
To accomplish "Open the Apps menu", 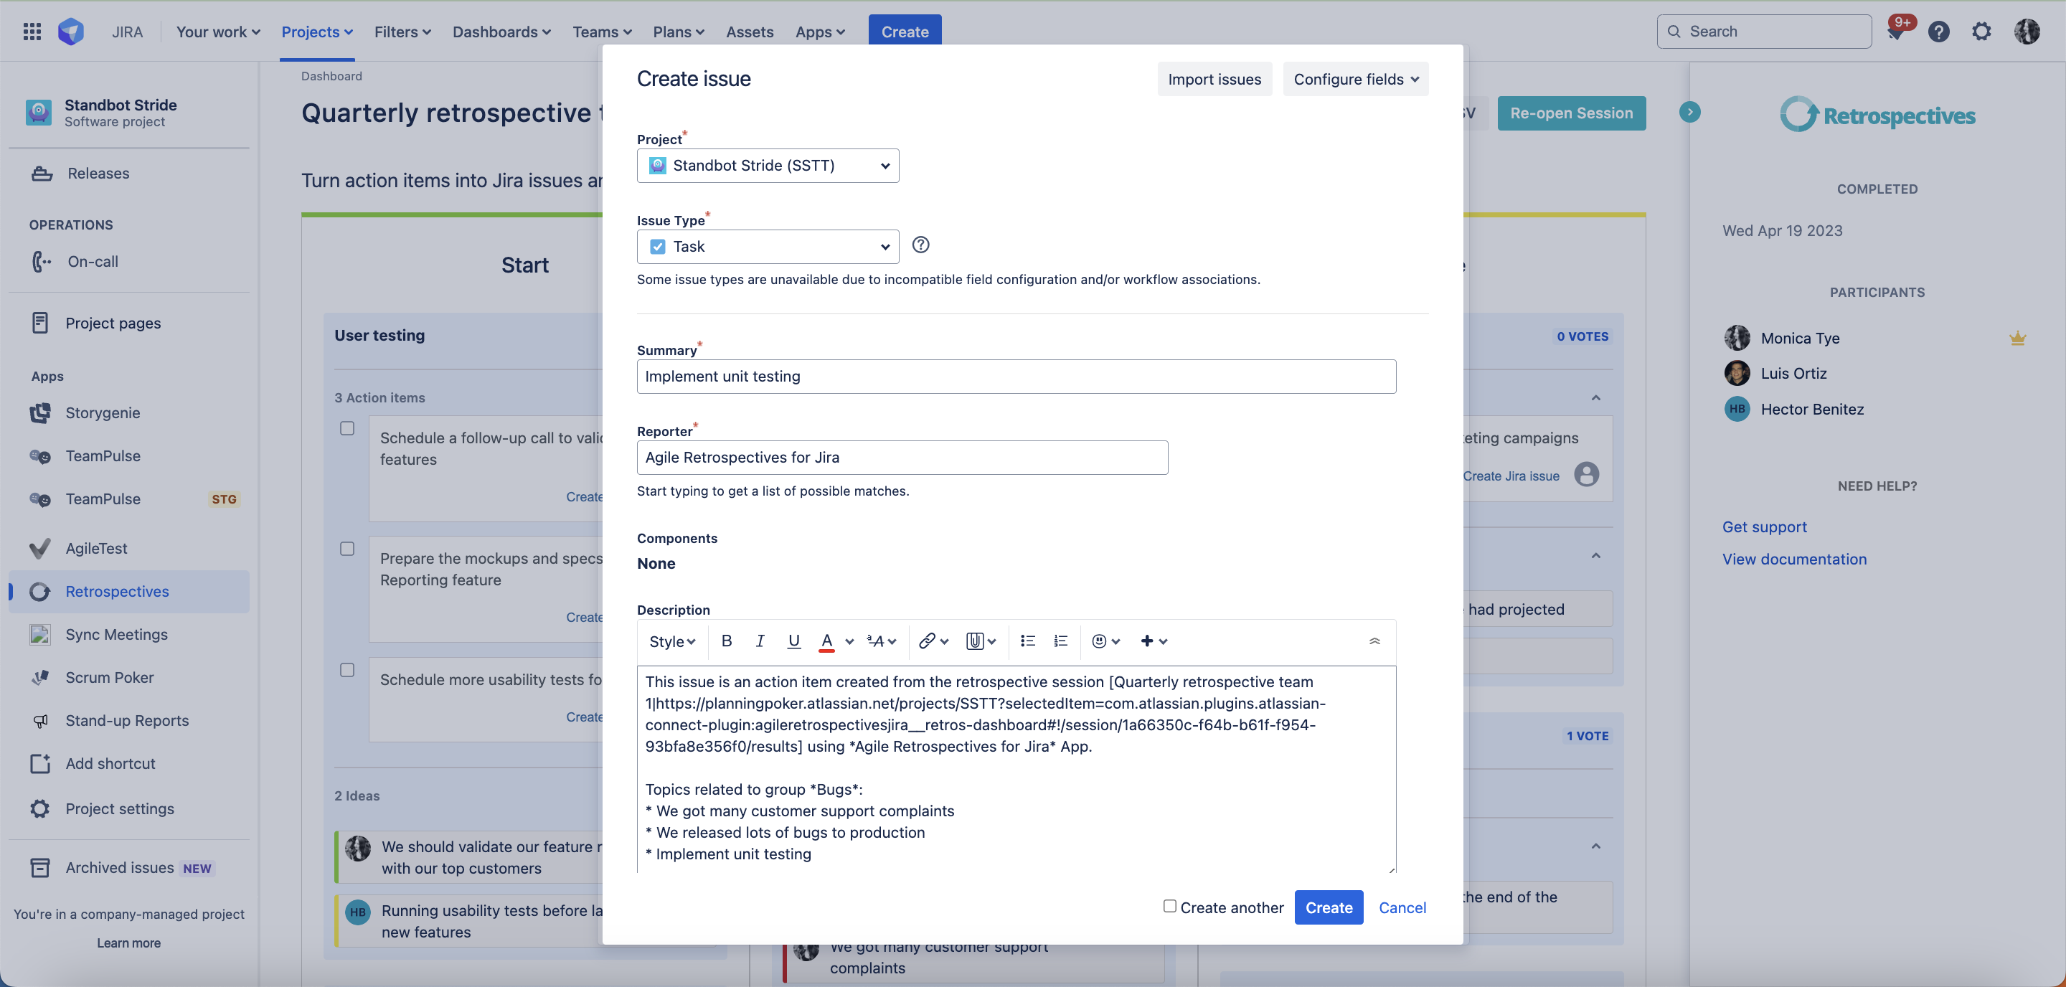I will click(820, 32).
